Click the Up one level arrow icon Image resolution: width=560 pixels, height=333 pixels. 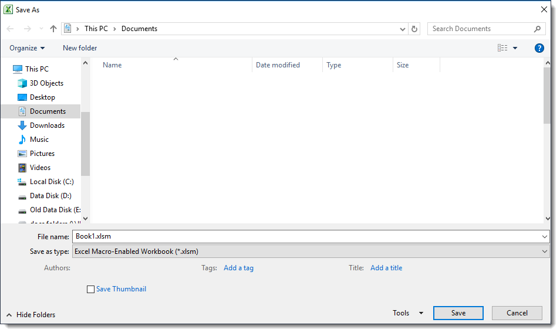(x=53, y=29)
